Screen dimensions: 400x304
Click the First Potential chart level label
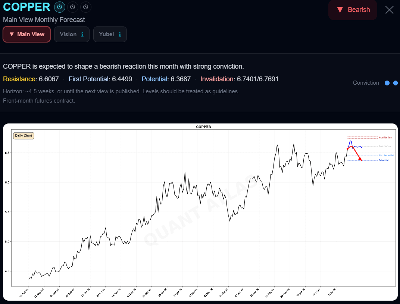tap(386, 156)
